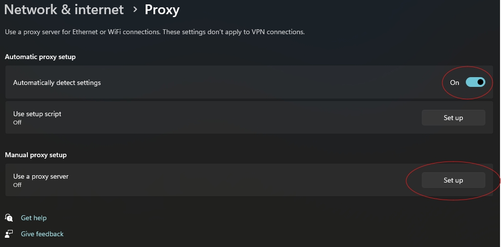Click the Automatically detect settings label
Image resolution: width=501 pixels, height=247 pixels.
coord(57,82)
